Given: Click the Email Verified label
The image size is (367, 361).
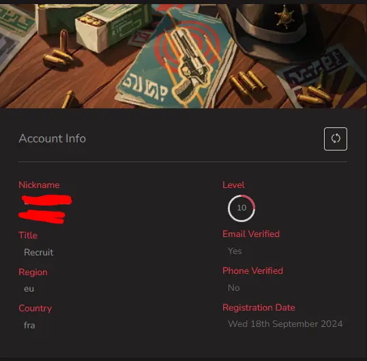Looking at the screenshot, I should 251,234.
